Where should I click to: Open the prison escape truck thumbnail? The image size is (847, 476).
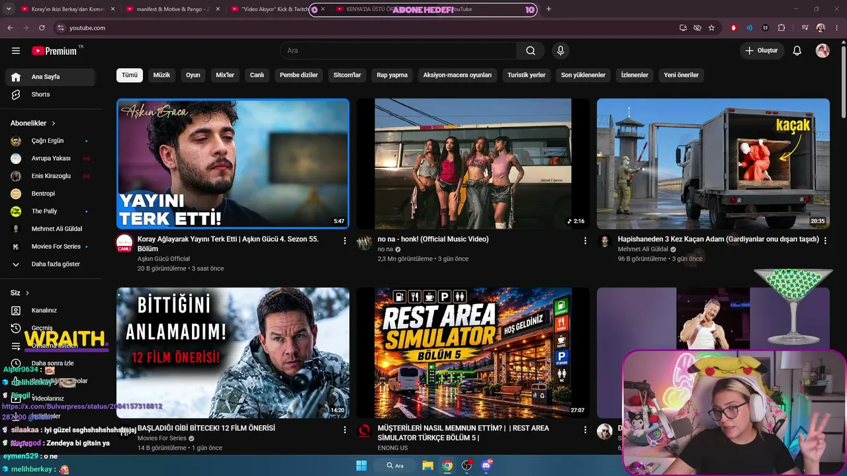(x=713, y=164)
